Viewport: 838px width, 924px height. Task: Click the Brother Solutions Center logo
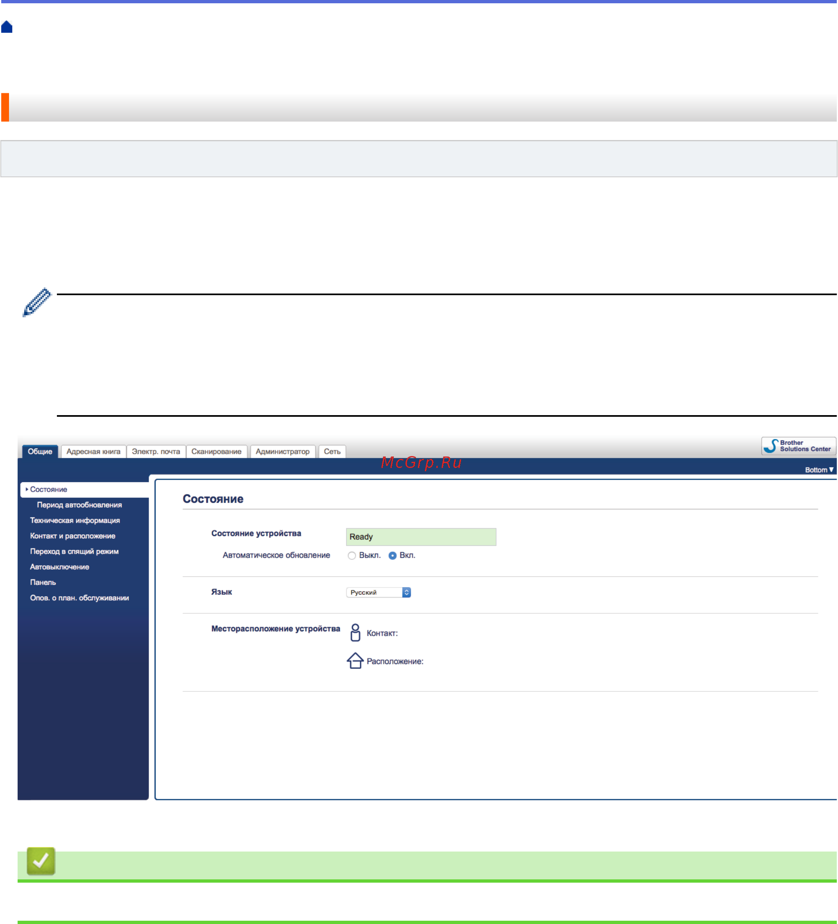pos(798,446)
